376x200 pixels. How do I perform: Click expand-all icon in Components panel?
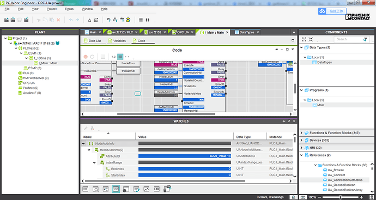click(x=304, y=39)
